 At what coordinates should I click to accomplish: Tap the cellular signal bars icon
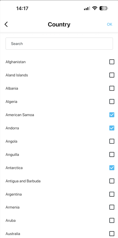click(x=87, y=8)
